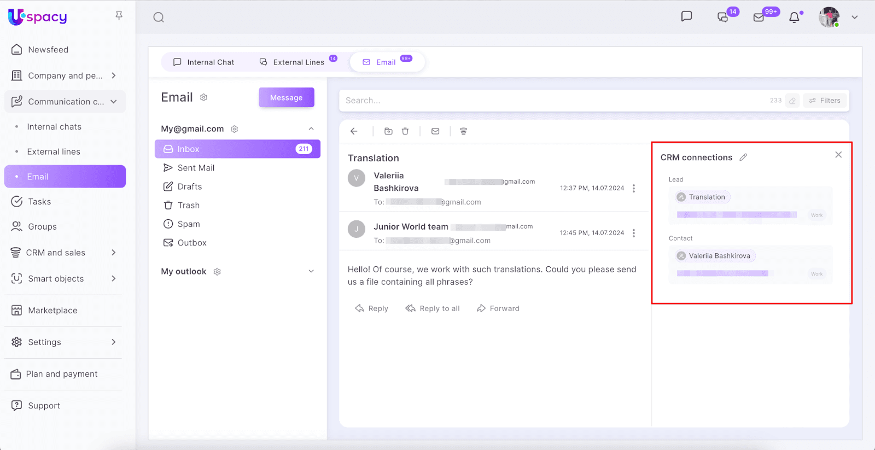Open the My@gmail.com account settings gear

(235, 129)
